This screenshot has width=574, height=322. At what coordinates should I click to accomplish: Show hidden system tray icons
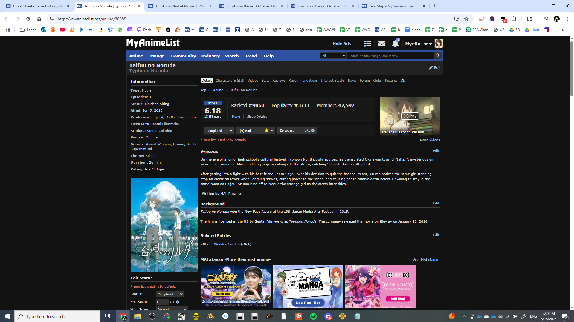[465, 316]
